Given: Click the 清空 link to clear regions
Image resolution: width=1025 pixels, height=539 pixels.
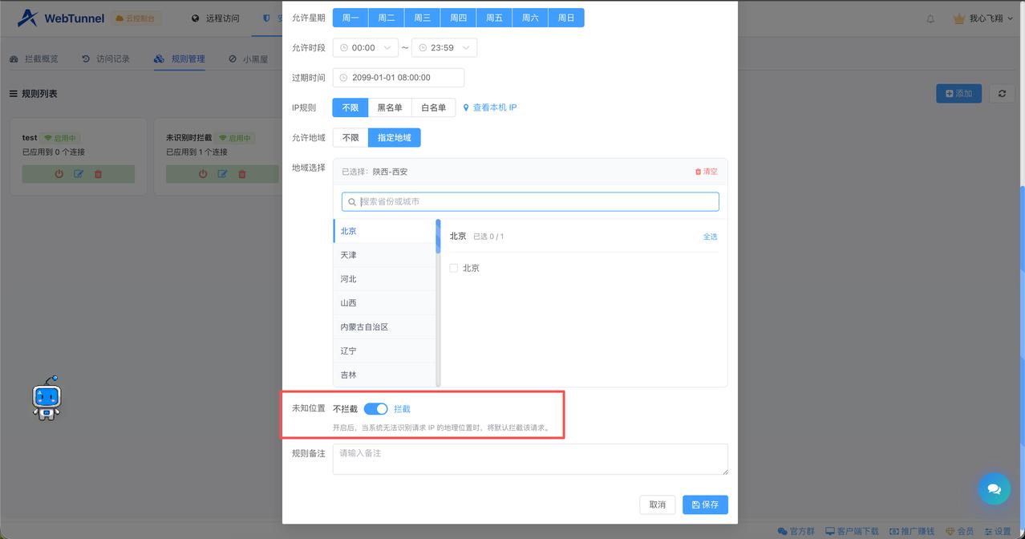Looking at the screenshot, I should pyautogui.click(x=706, y=172).
